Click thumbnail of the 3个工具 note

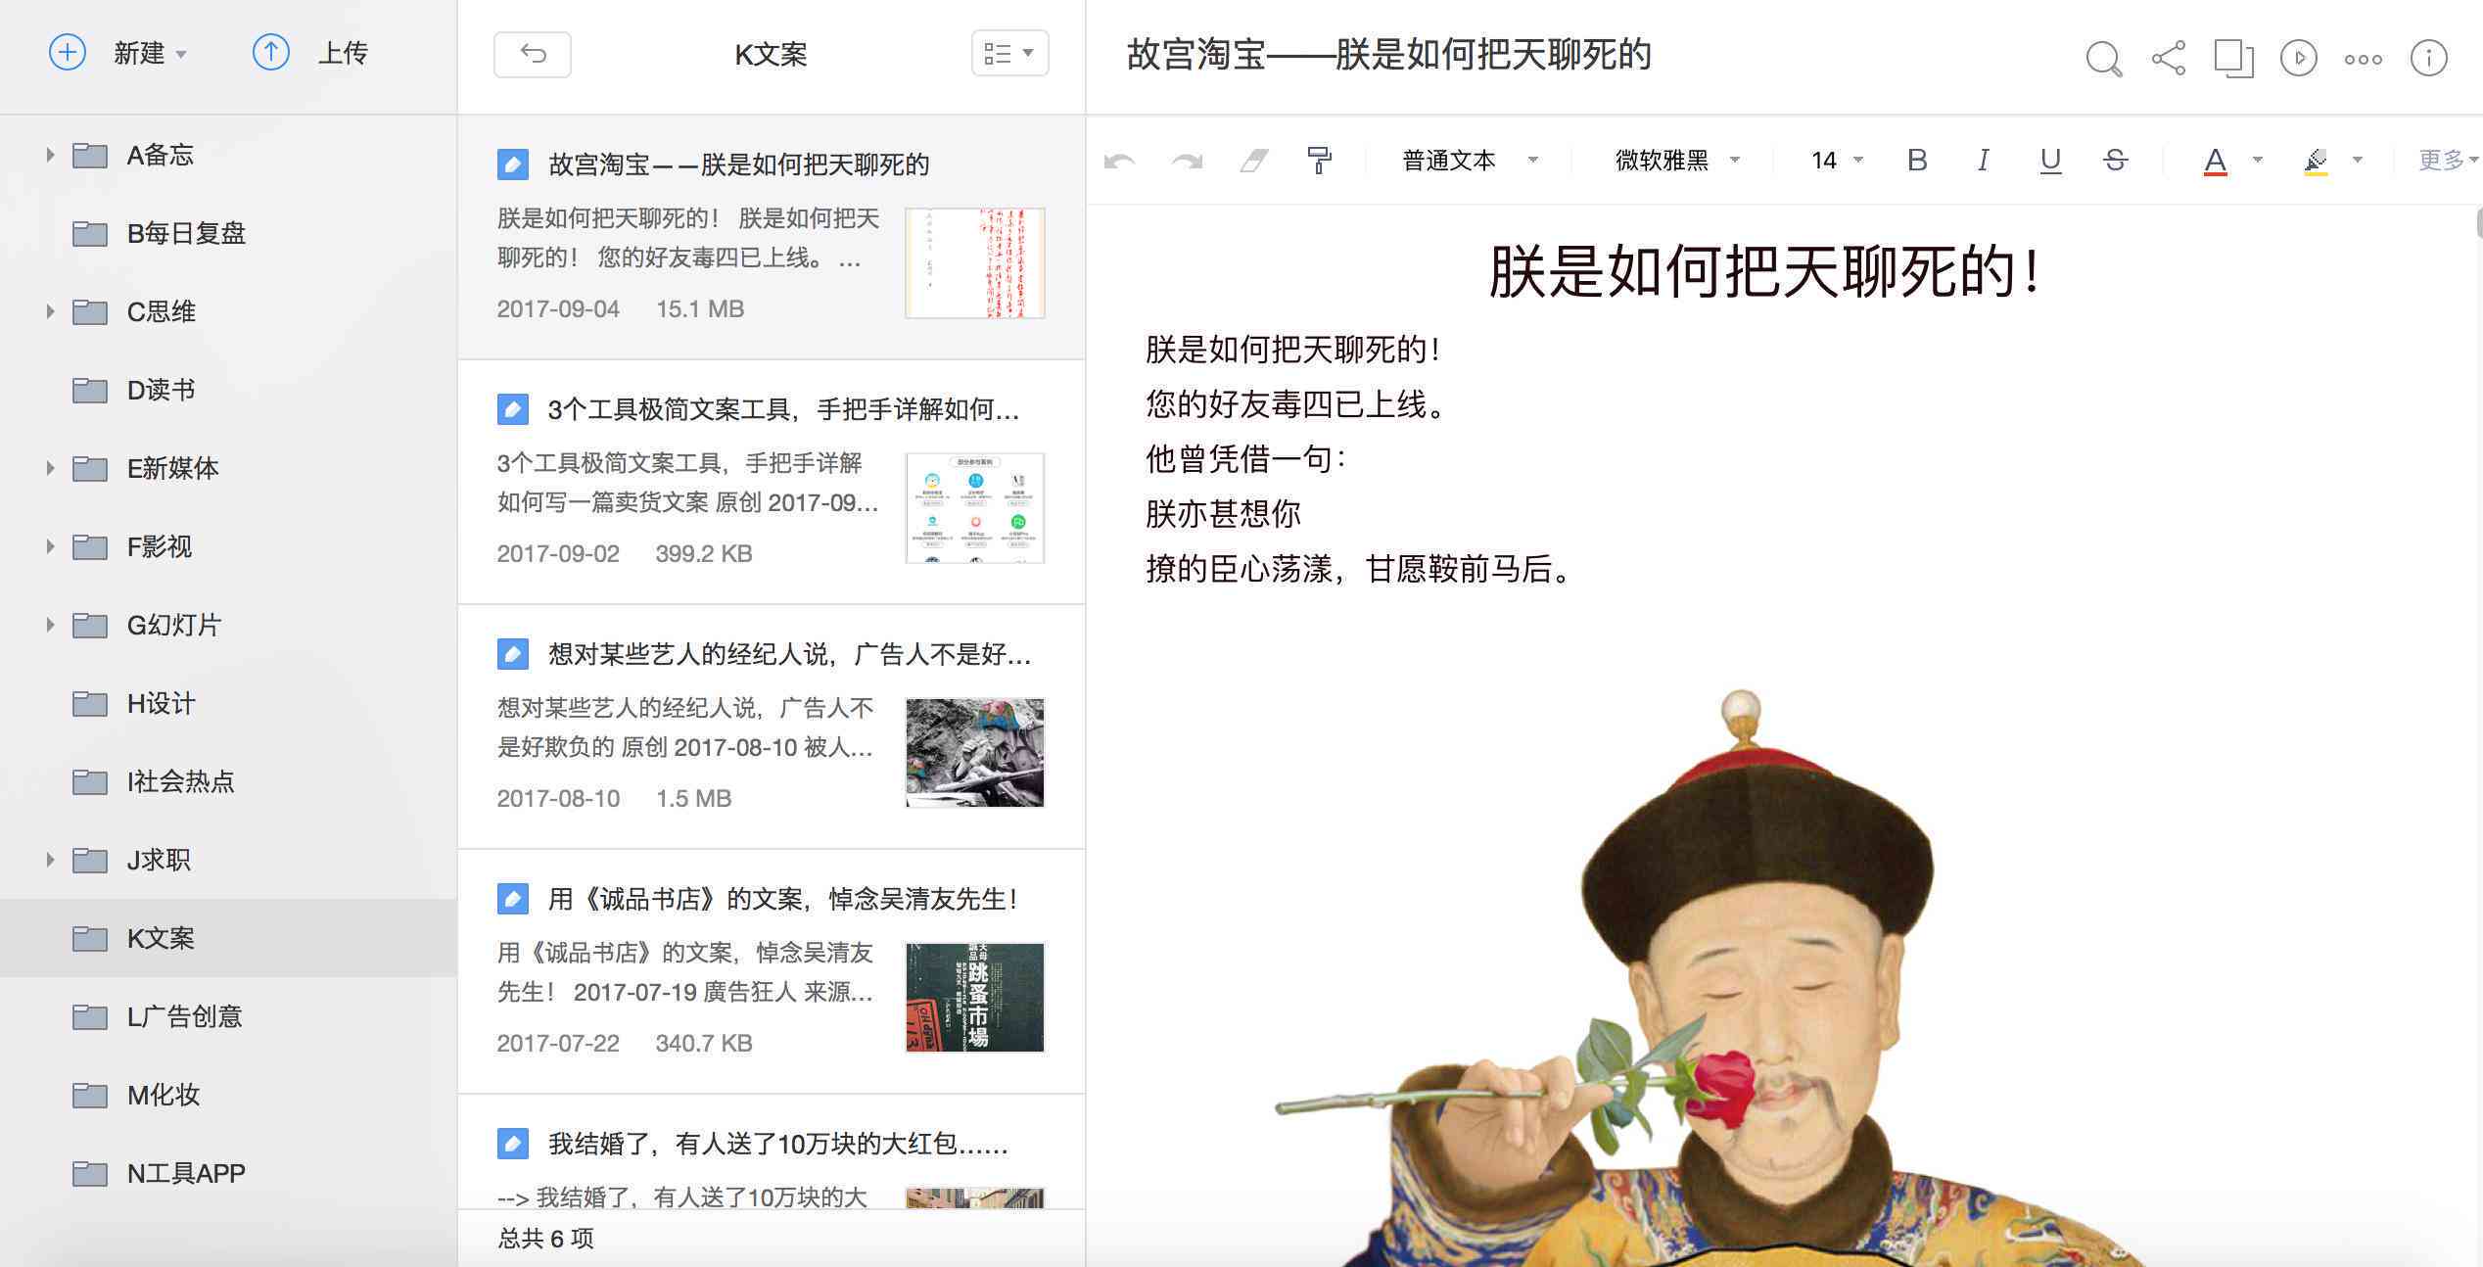(975, 507)
